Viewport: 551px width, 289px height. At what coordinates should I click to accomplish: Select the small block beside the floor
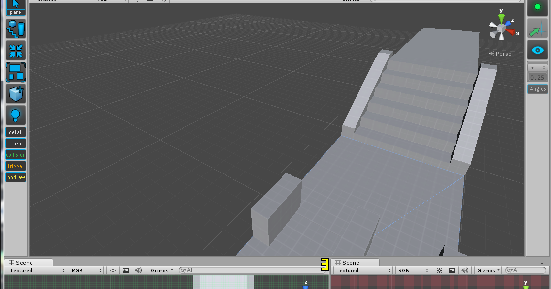pos(276,209)
